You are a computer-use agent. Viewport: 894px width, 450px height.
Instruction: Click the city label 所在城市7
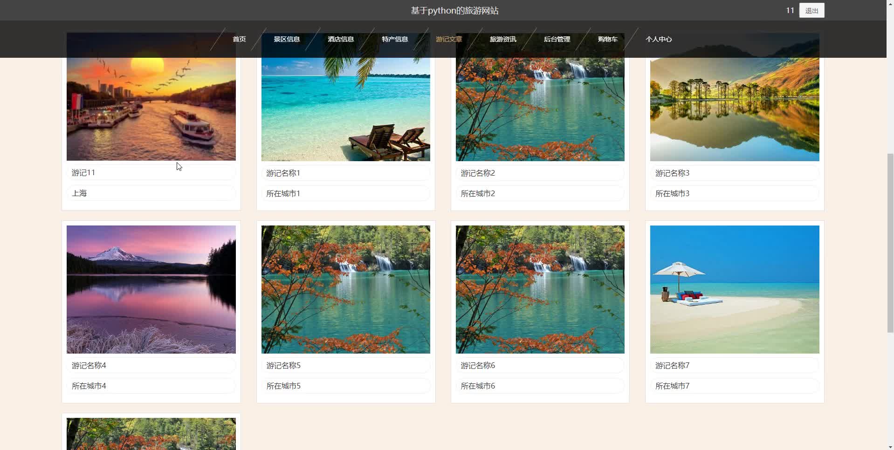(x=672, y=386)
